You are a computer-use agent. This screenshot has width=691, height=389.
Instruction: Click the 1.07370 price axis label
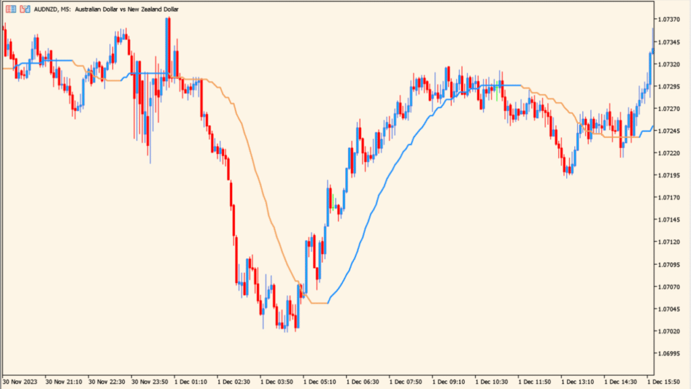point(670,20)
